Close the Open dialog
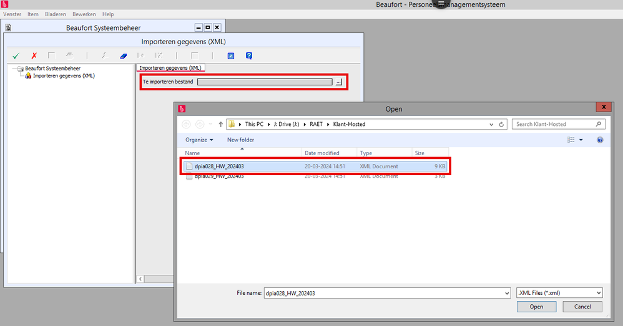Screen dimensions: 623x326 point(604,107)
